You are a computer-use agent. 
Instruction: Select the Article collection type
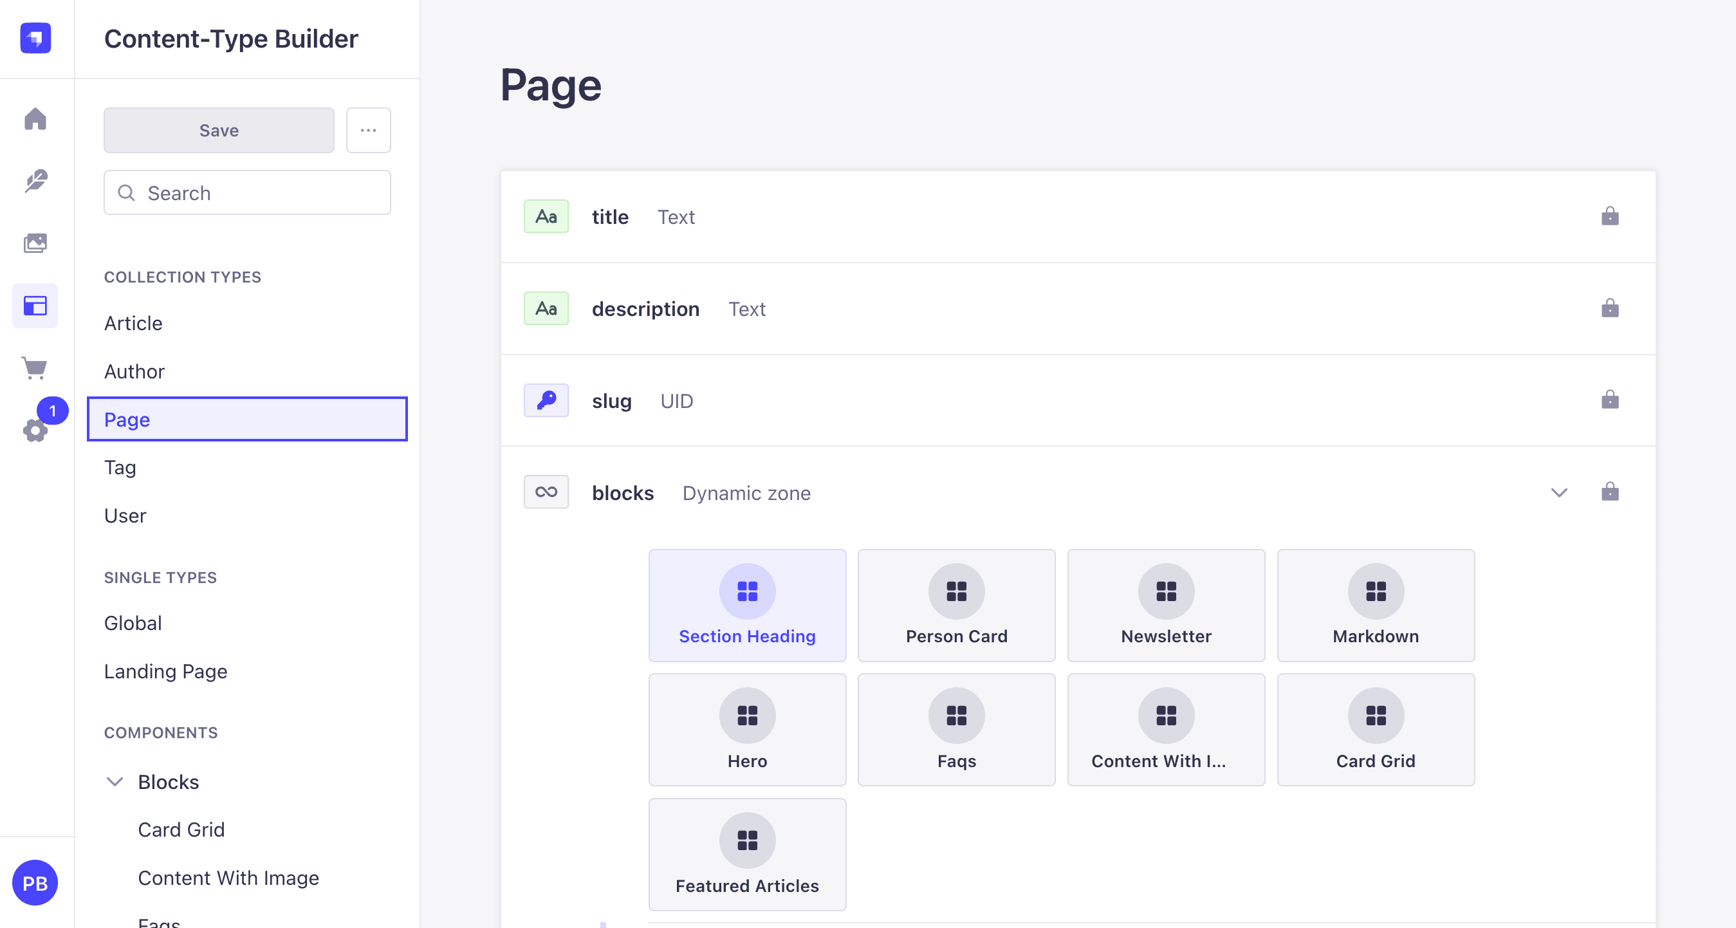click(x=133, y=324)
